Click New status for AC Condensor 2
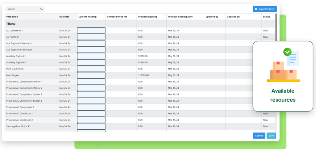The width and height of the screenshot is (316, 152). (265, 31)
